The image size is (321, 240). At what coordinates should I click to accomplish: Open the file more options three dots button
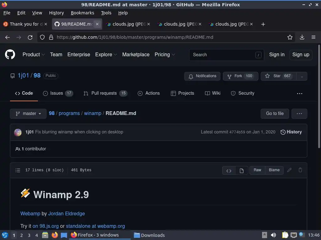click(299, 114)
